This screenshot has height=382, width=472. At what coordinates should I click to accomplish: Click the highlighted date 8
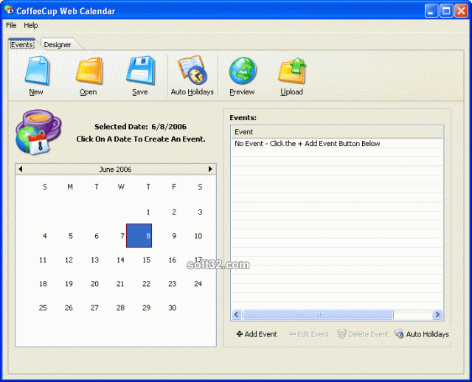click(139, 236)
